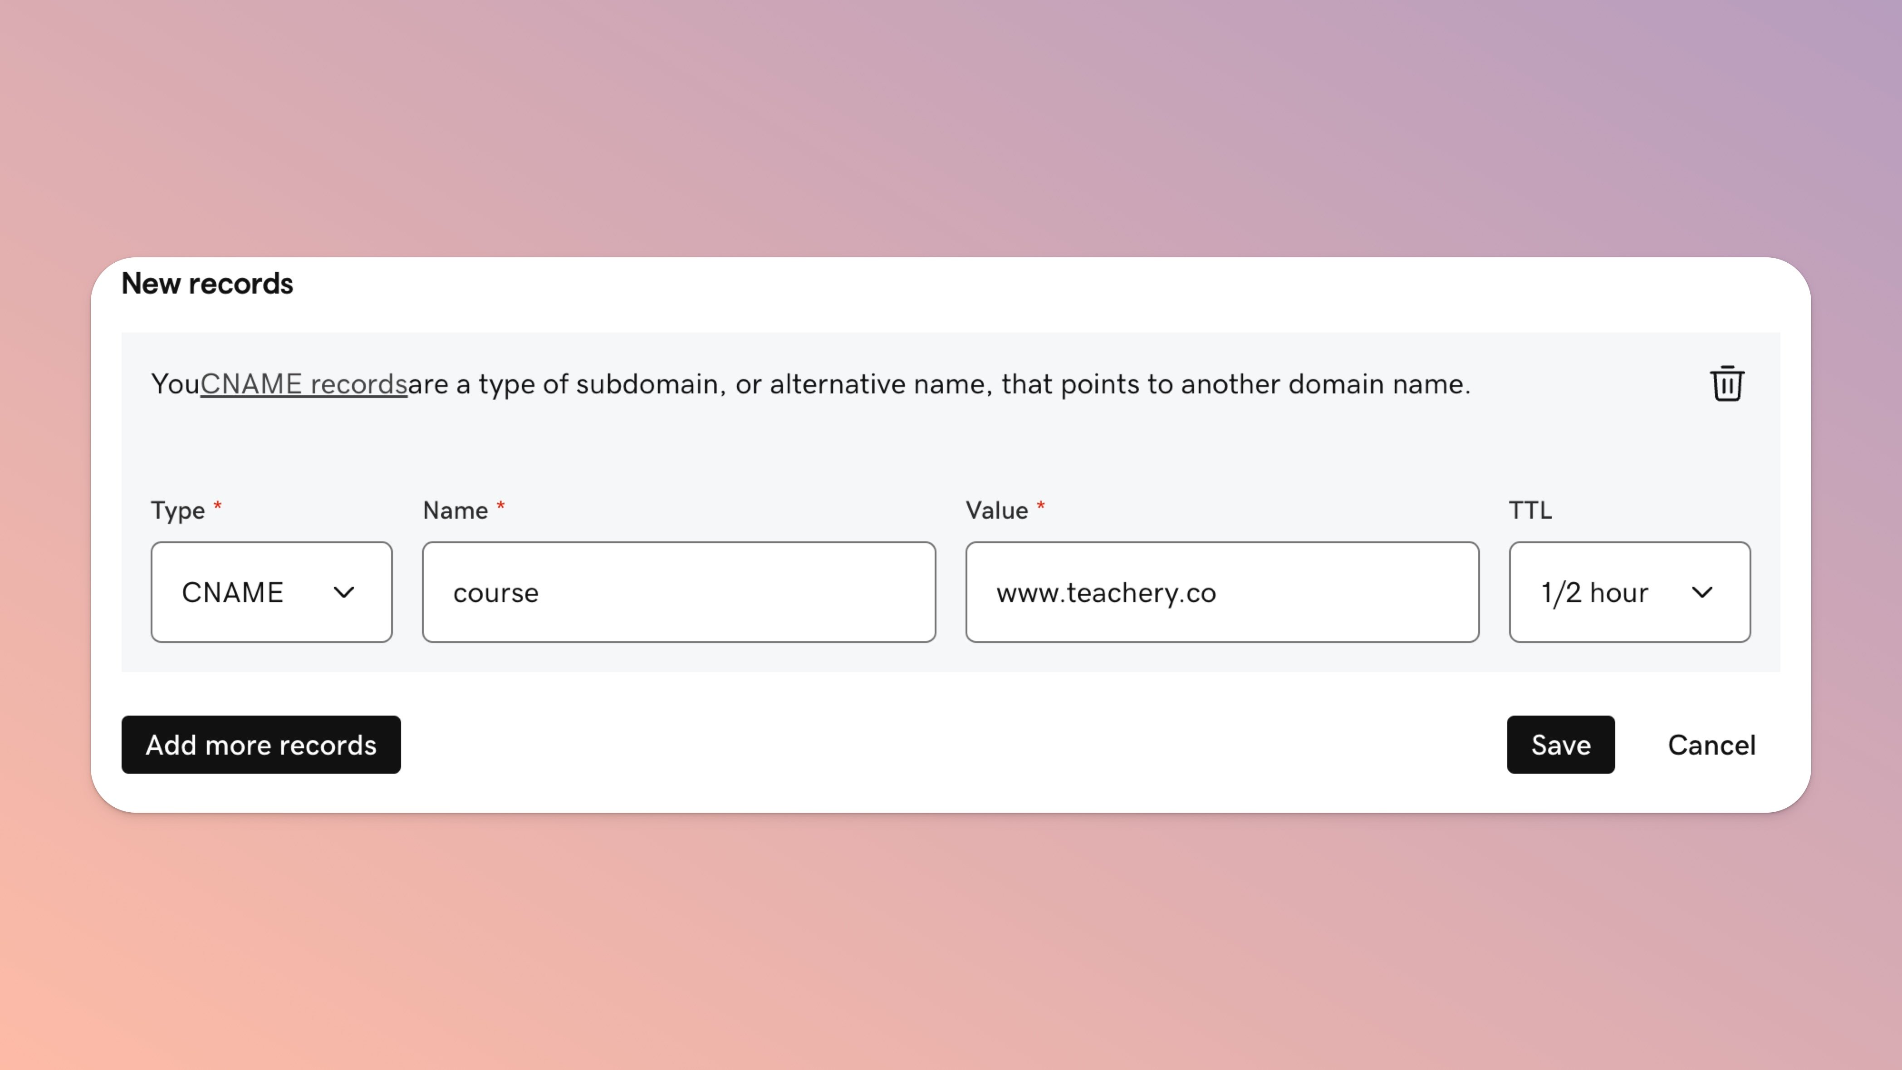Image resolution: width=1902 pixels, height=1070 pixels.
Task: Open the CNAME type dropdown
Action: click(x=271, y=592)
